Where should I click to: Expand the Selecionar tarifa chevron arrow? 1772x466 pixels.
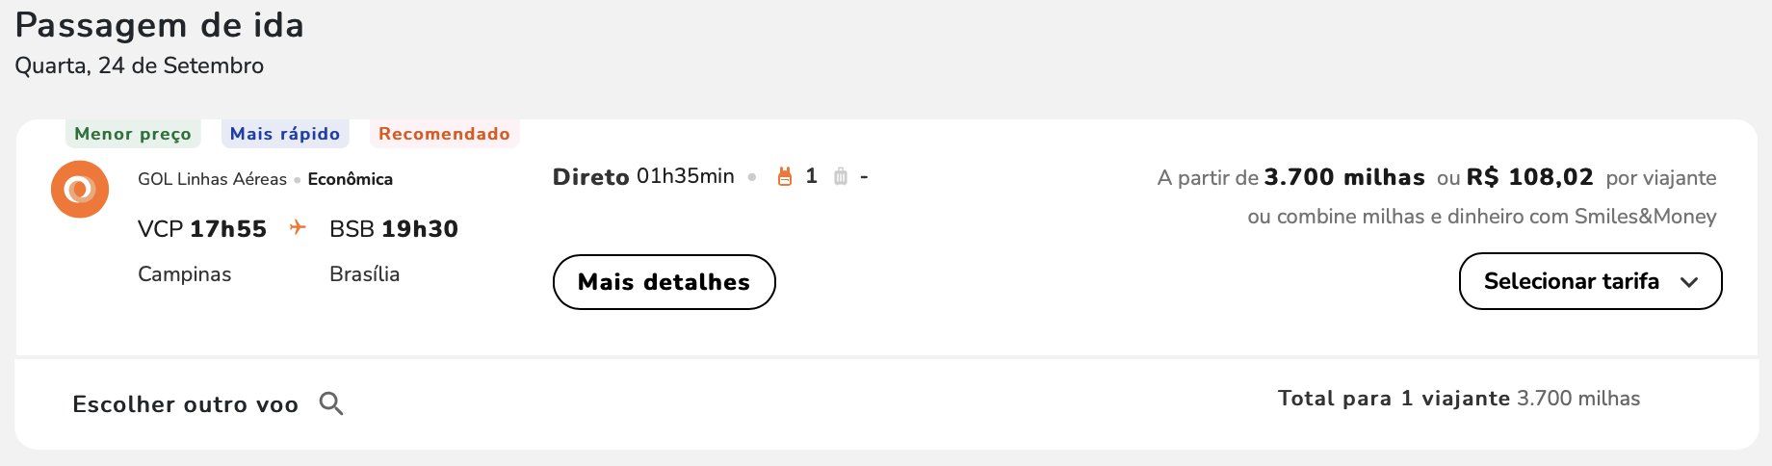tap(1688, 282)
